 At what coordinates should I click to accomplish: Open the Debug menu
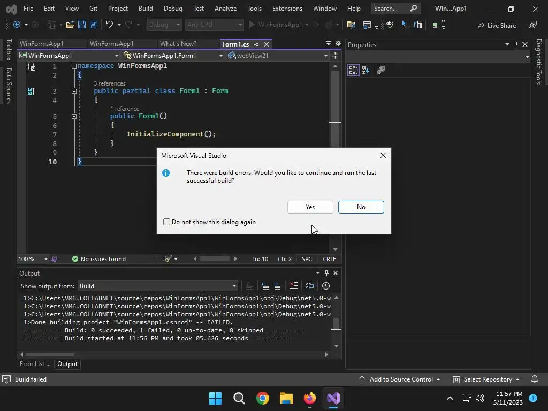(173, 9)
